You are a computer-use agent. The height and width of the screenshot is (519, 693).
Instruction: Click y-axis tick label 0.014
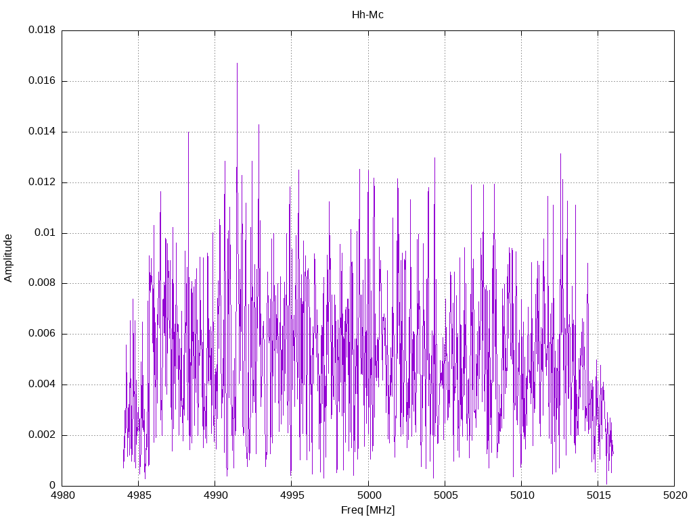point(42,132)
